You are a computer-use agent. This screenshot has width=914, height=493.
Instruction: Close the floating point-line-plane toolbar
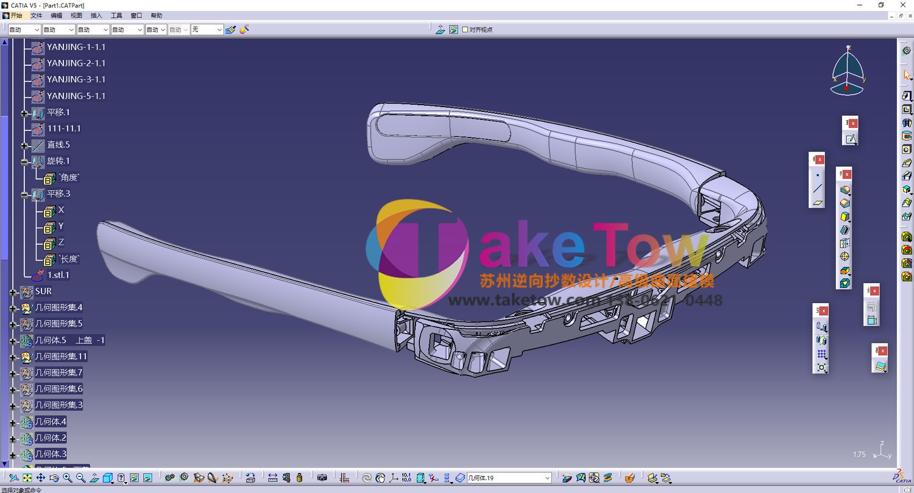(820, 159)
